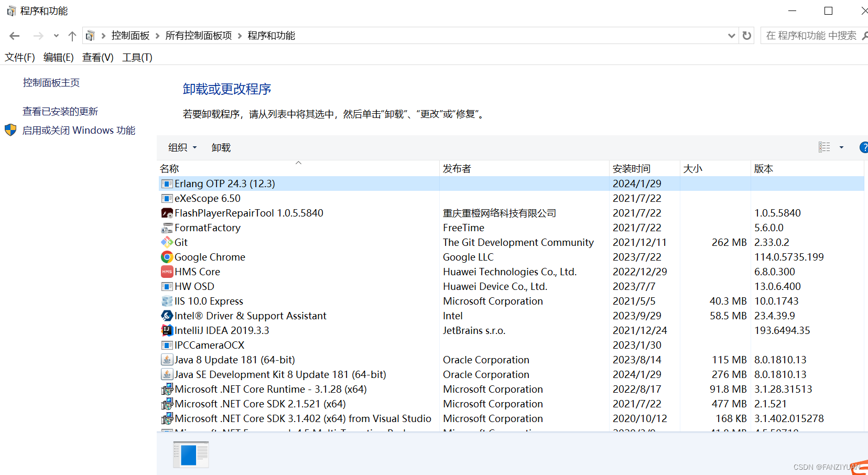Click the 卸载 toolbar button

coord(221,147)
